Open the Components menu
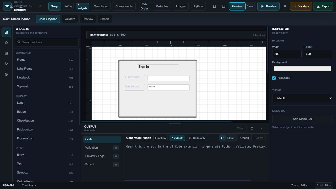Screen dimensions: 336x189 pyautogui.click(x=124, y=6)
